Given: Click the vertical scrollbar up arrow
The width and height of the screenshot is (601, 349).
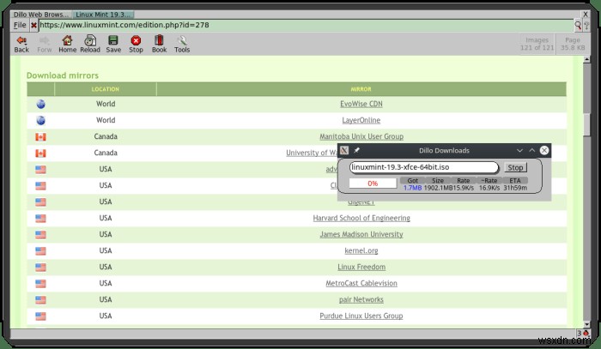Looking at the screenshot, I should pos(586,60).
